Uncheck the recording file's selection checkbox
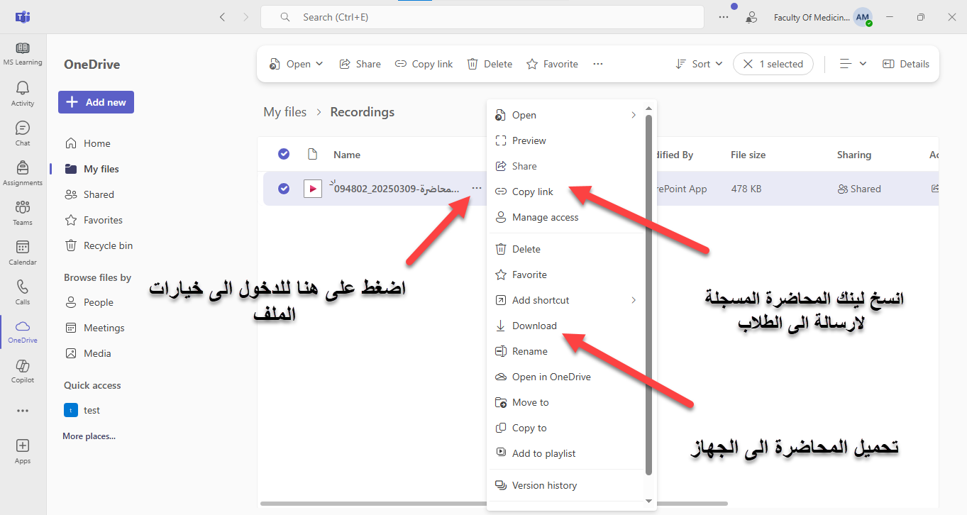Viewport: 967px width, 515px height. click(284, 189)
